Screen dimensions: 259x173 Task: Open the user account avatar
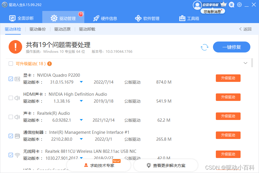coord(197,5)
